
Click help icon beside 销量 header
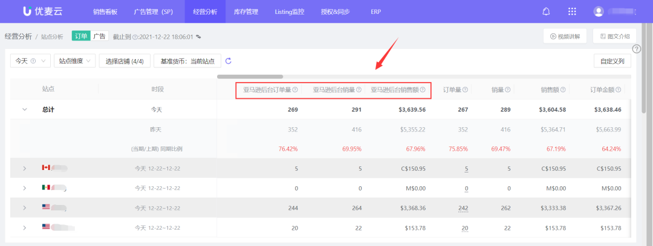tap(508, 89)
